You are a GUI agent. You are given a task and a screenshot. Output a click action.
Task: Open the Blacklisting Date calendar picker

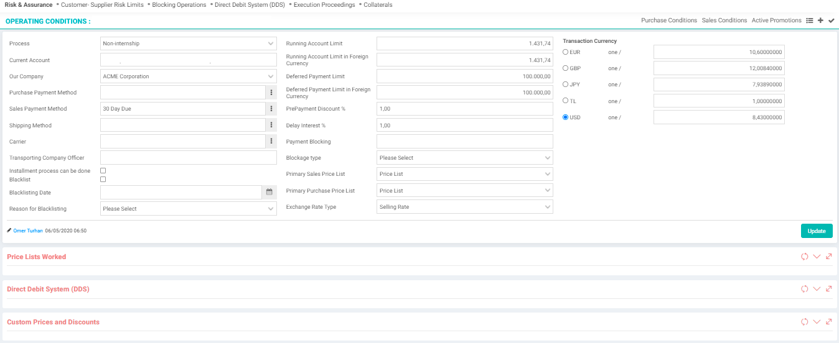[x=270, y=192]
